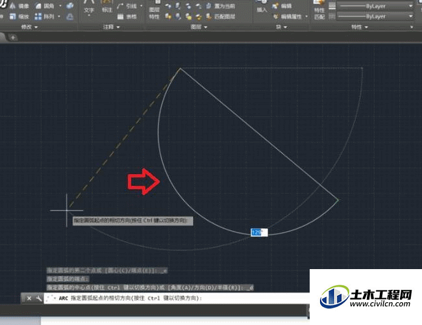Open the 圆角 dropdown arrow
This screenshot has height=325, width=422.
pyautogui.click(x=60, y=6)
